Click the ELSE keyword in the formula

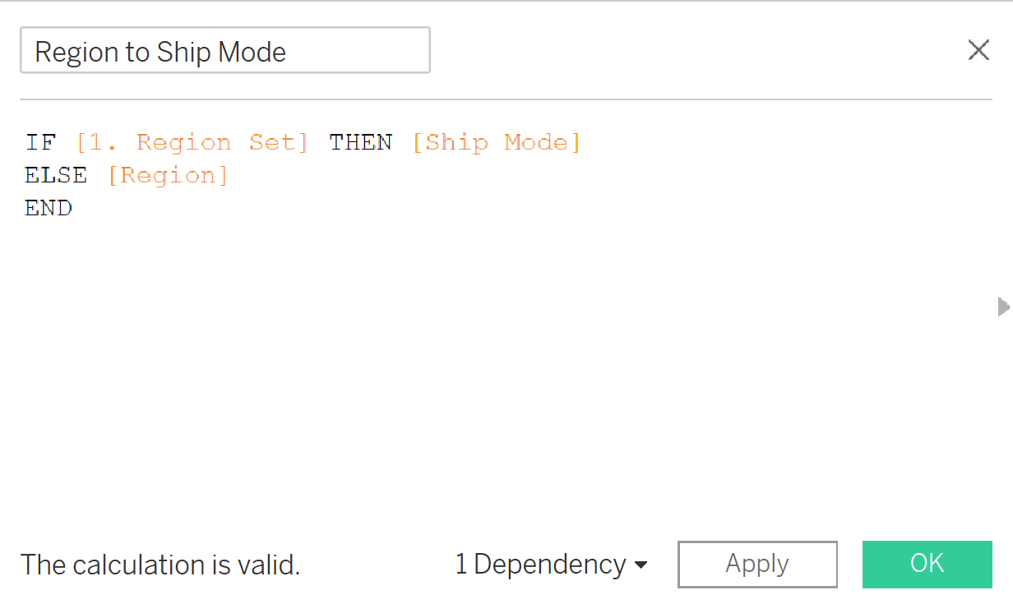(x=56, y=175)
